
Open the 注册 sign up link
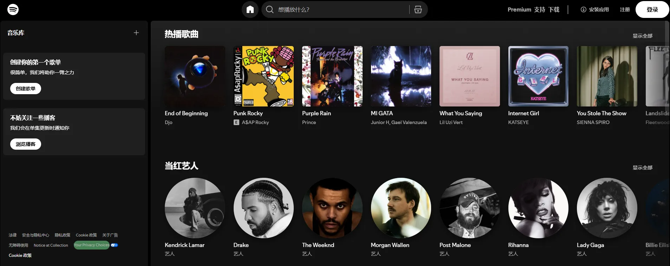click(x=625, y=9)
